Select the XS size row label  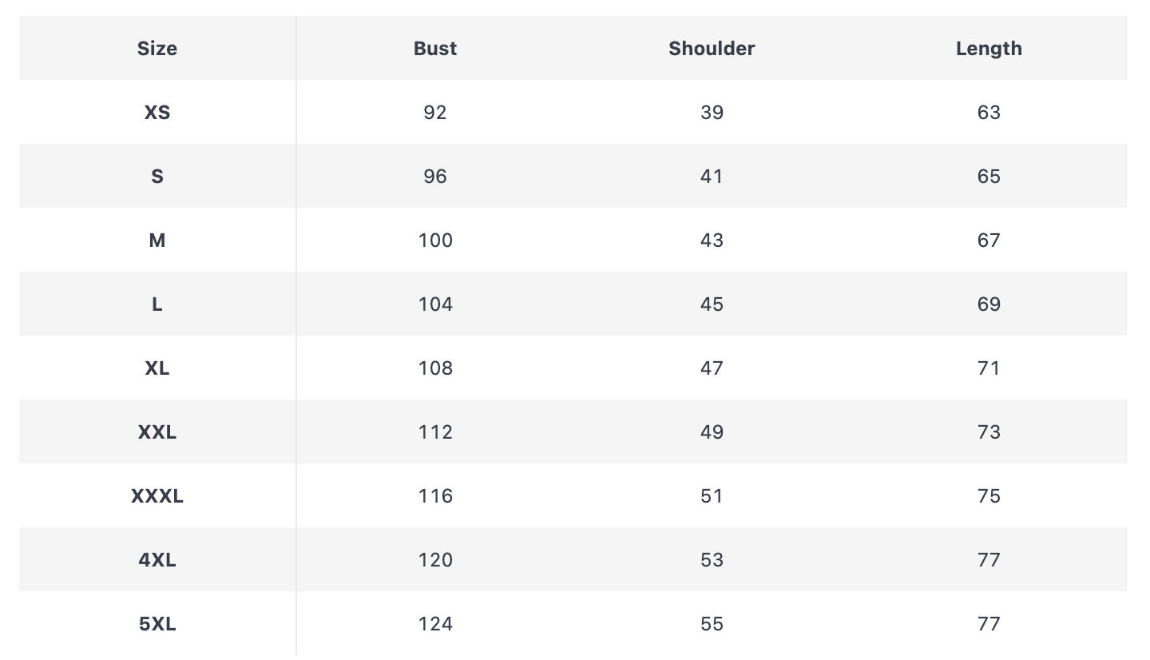click(157, 113)
